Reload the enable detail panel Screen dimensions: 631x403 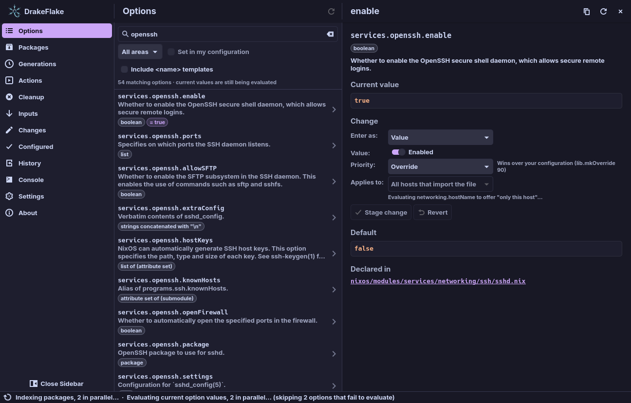coord(603,11)
